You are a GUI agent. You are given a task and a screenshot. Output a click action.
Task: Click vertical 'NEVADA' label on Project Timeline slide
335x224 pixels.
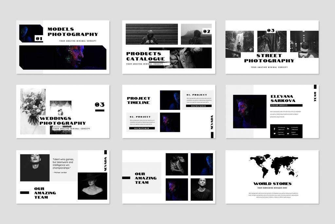click(x=212, y=122)
